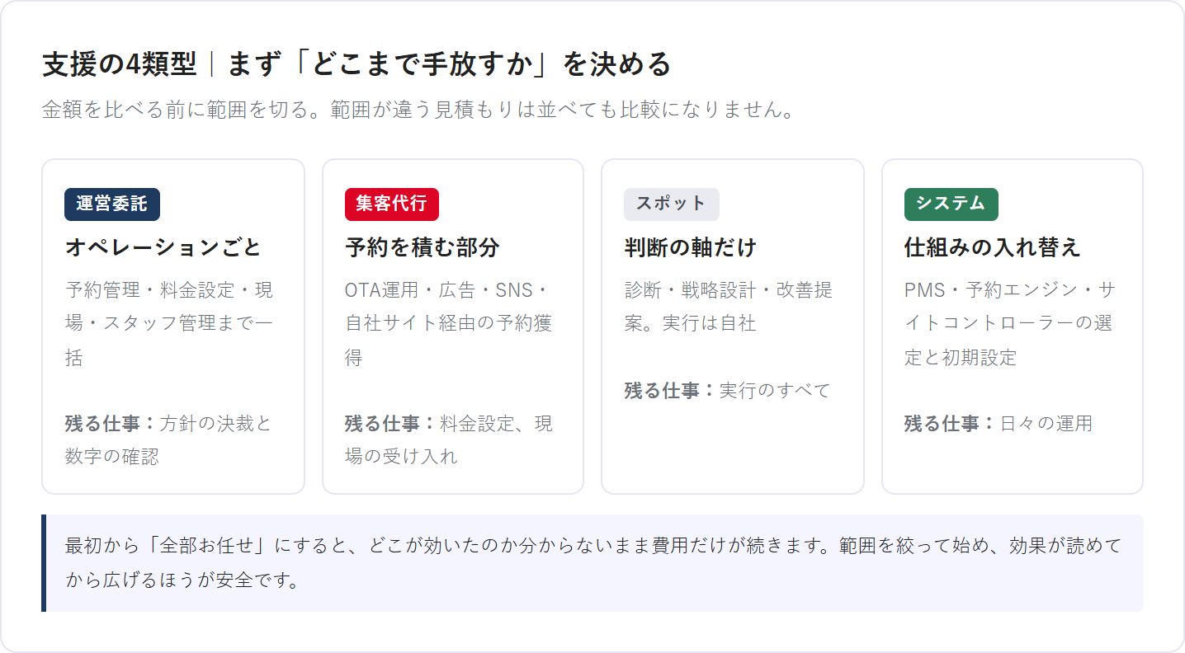This screenshot has width=1185, height=653.
Task: Click 残る仕事：料金設定、現場の受け入れ
Action: click(449, 439)
